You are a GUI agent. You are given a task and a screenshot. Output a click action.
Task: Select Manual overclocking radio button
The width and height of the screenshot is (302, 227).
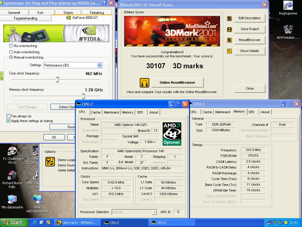point(11,57)
